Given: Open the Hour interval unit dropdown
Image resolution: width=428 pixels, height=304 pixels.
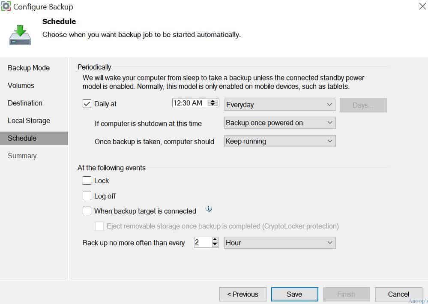Looking at the screenshot, I should click(280, 243).
